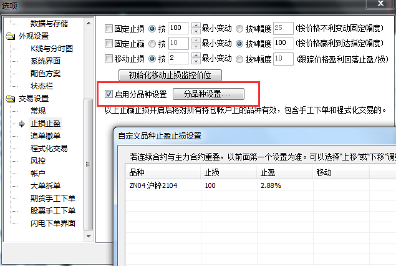Viewport: 396px width, 266px height.
Task: Increase 固定止损 value with up spinner
Action: point(196,25)
